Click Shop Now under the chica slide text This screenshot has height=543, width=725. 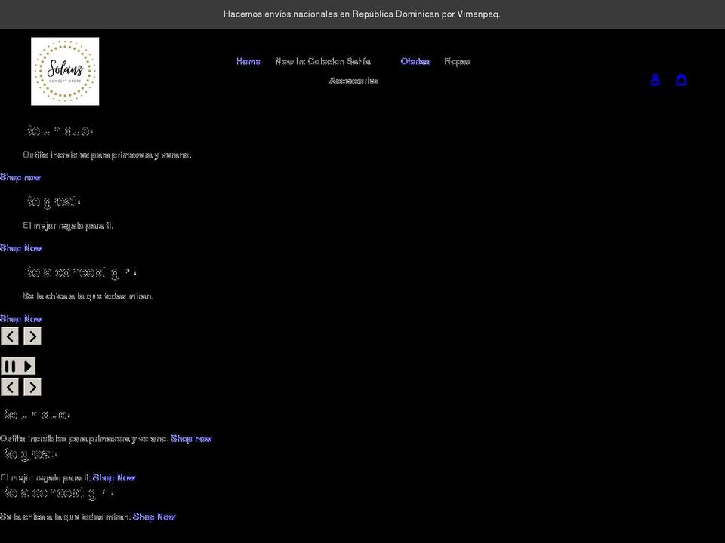(21, 318)
